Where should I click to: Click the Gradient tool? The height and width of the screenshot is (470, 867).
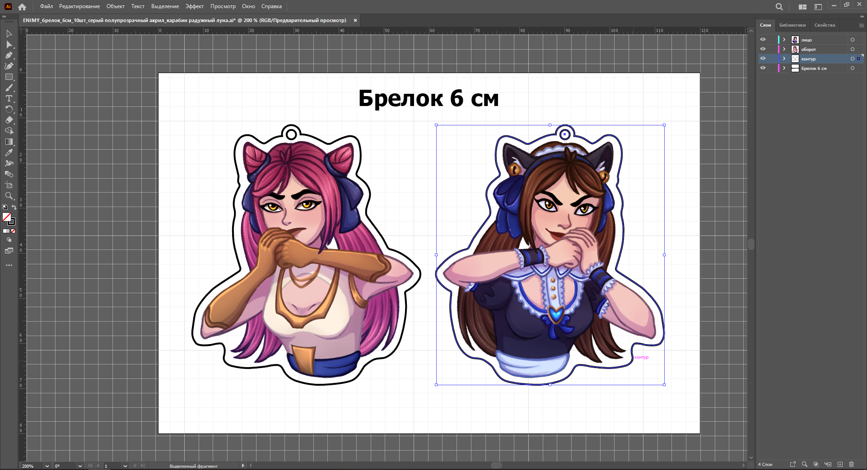[9, 142]
